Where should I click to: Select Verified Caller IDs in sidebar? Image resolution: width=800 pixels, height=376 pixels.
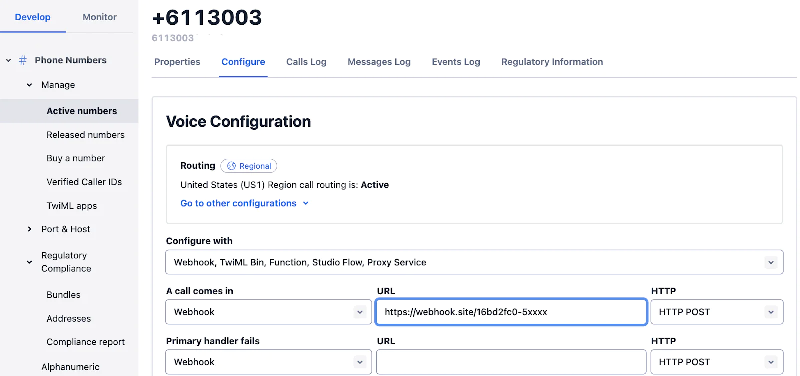[x=84, y=182]
